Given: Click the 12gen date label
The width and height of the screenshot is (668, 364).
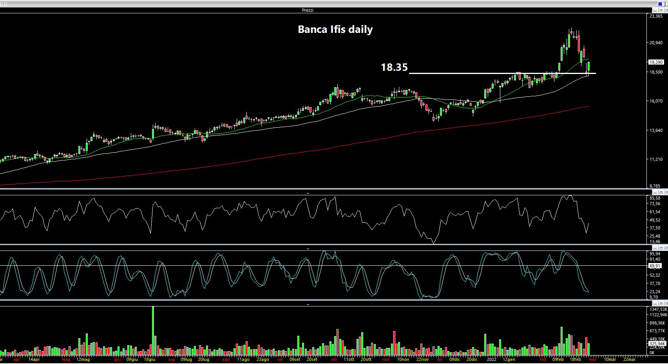Looking at the screenshot, I should [x=509, y=359].
